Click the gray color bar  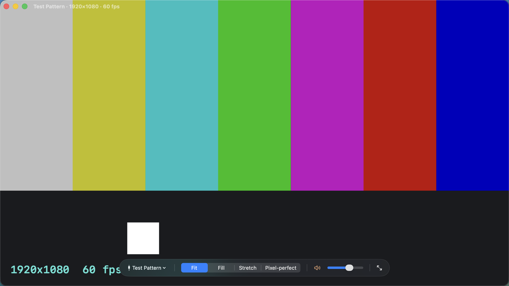tap(36, 95)
